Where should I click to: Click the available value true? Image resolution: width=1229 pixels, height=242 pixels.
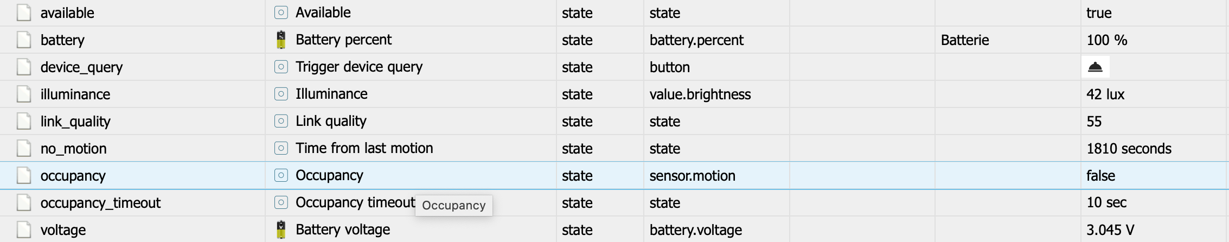(1099, 13)
